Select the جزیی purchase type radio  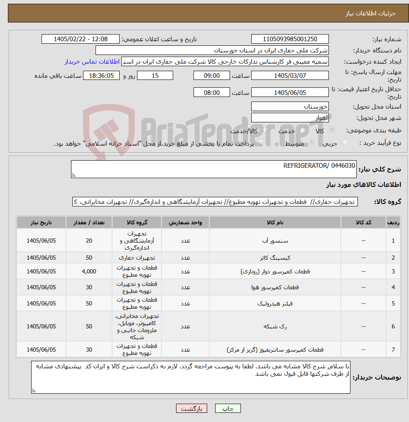(x=345, y=142)
